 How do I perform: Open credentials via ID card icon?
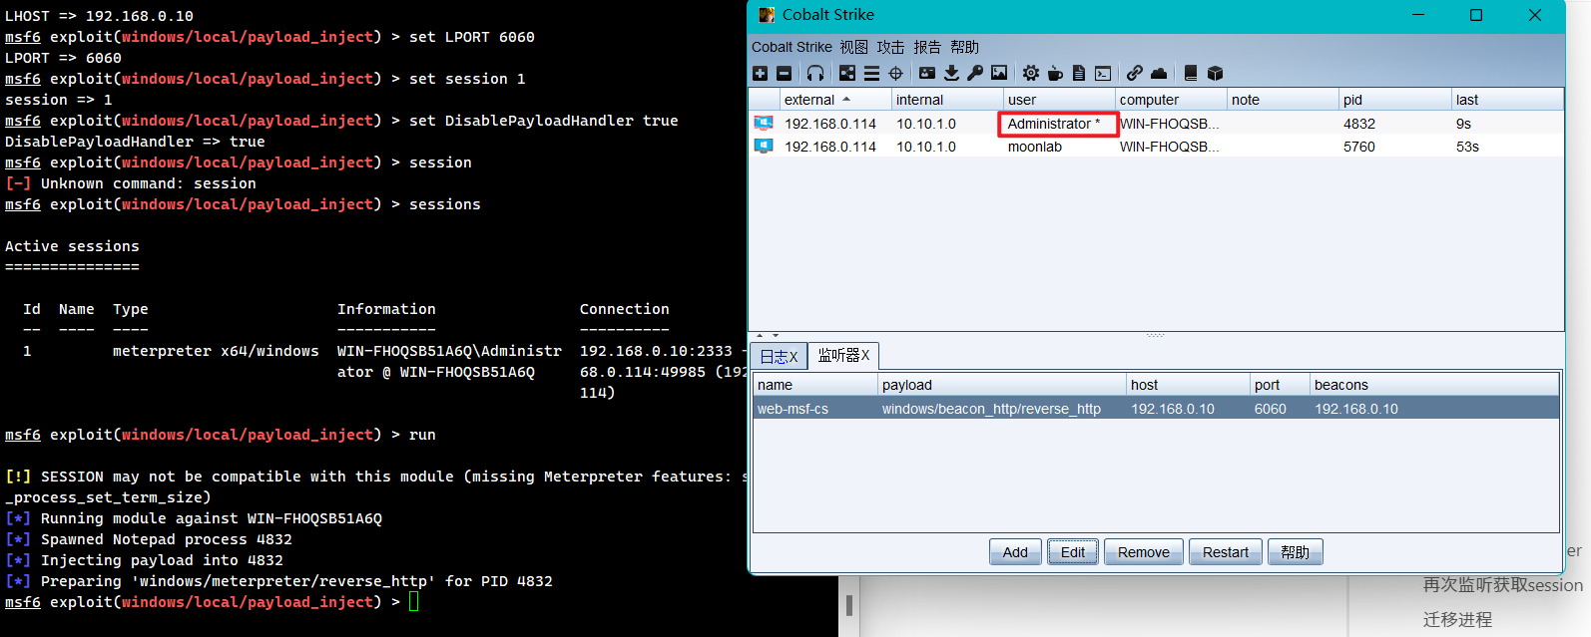pos(927,73)
